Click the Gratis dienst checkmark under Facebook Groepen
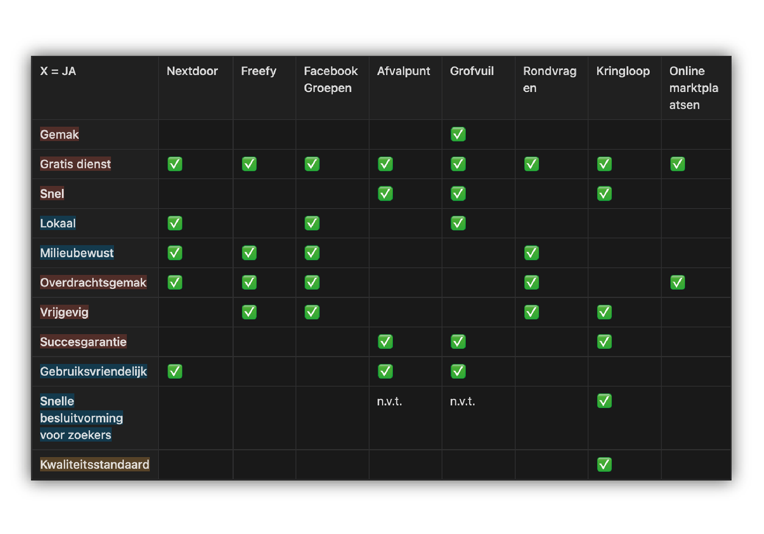 [x=312, y=164]
